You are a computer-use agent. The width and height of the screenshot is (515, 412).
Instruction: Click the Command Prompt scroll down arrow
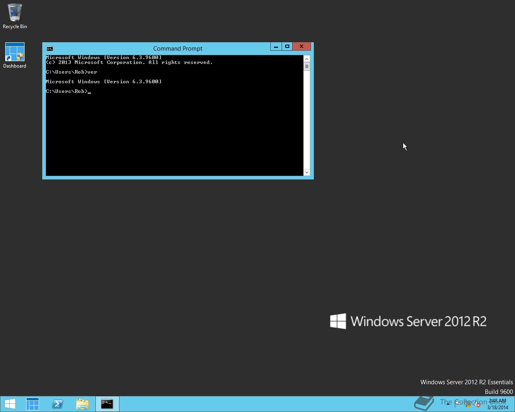pos(307,172)
